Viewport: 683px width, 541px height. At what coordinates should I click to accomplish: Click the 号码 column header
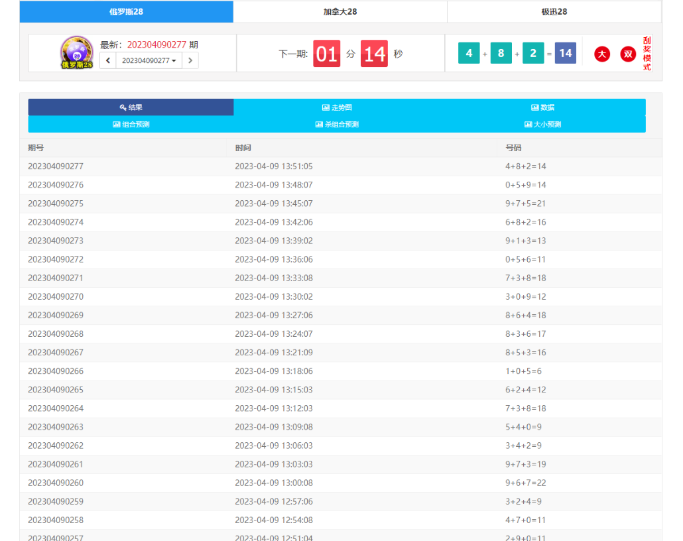[x=513, y=148]
